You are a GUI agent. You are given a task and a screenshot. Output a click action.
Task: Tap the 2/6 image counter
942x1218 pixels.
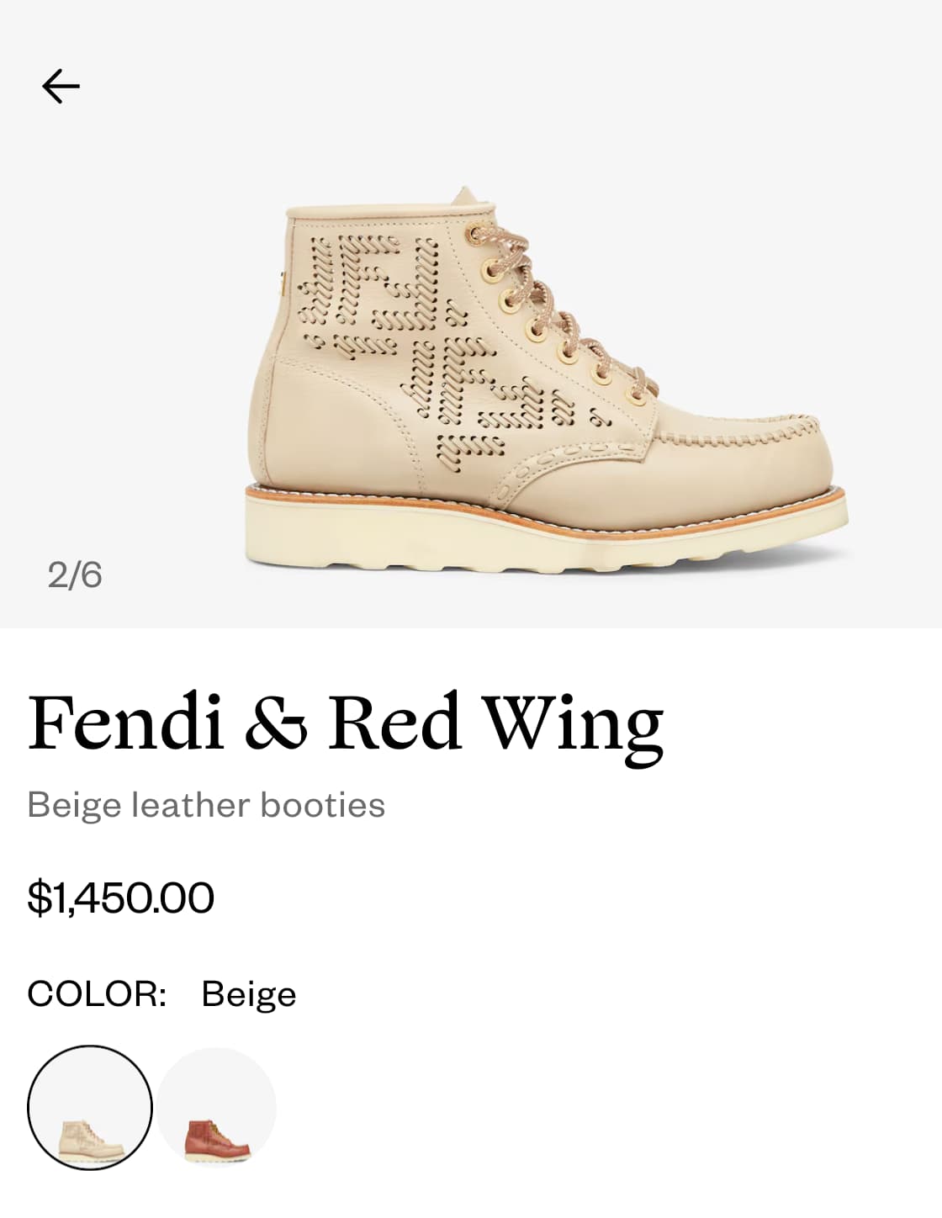75,575
